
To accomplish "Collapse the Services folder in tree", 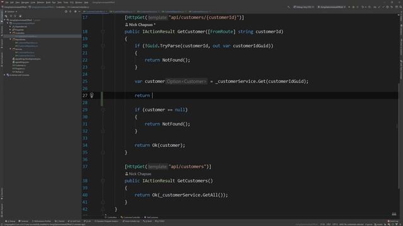I will pos(10,49).
